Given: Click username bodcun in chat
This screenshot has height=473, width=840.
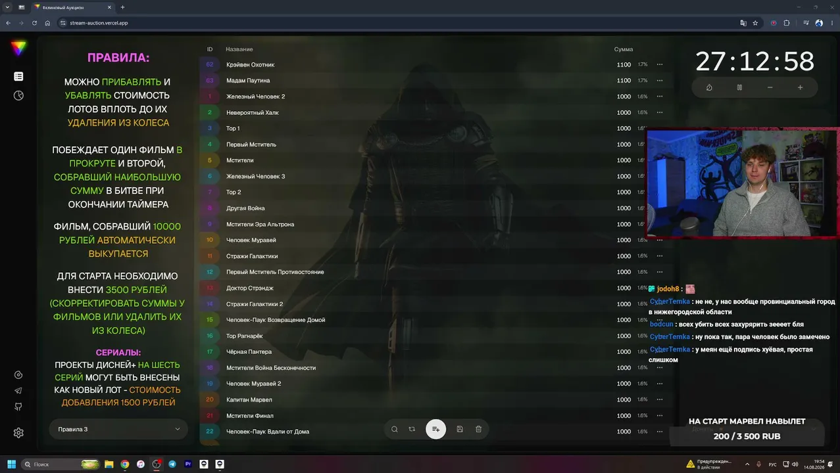Looking at the screenshot, I should click(x=662, y=324).
